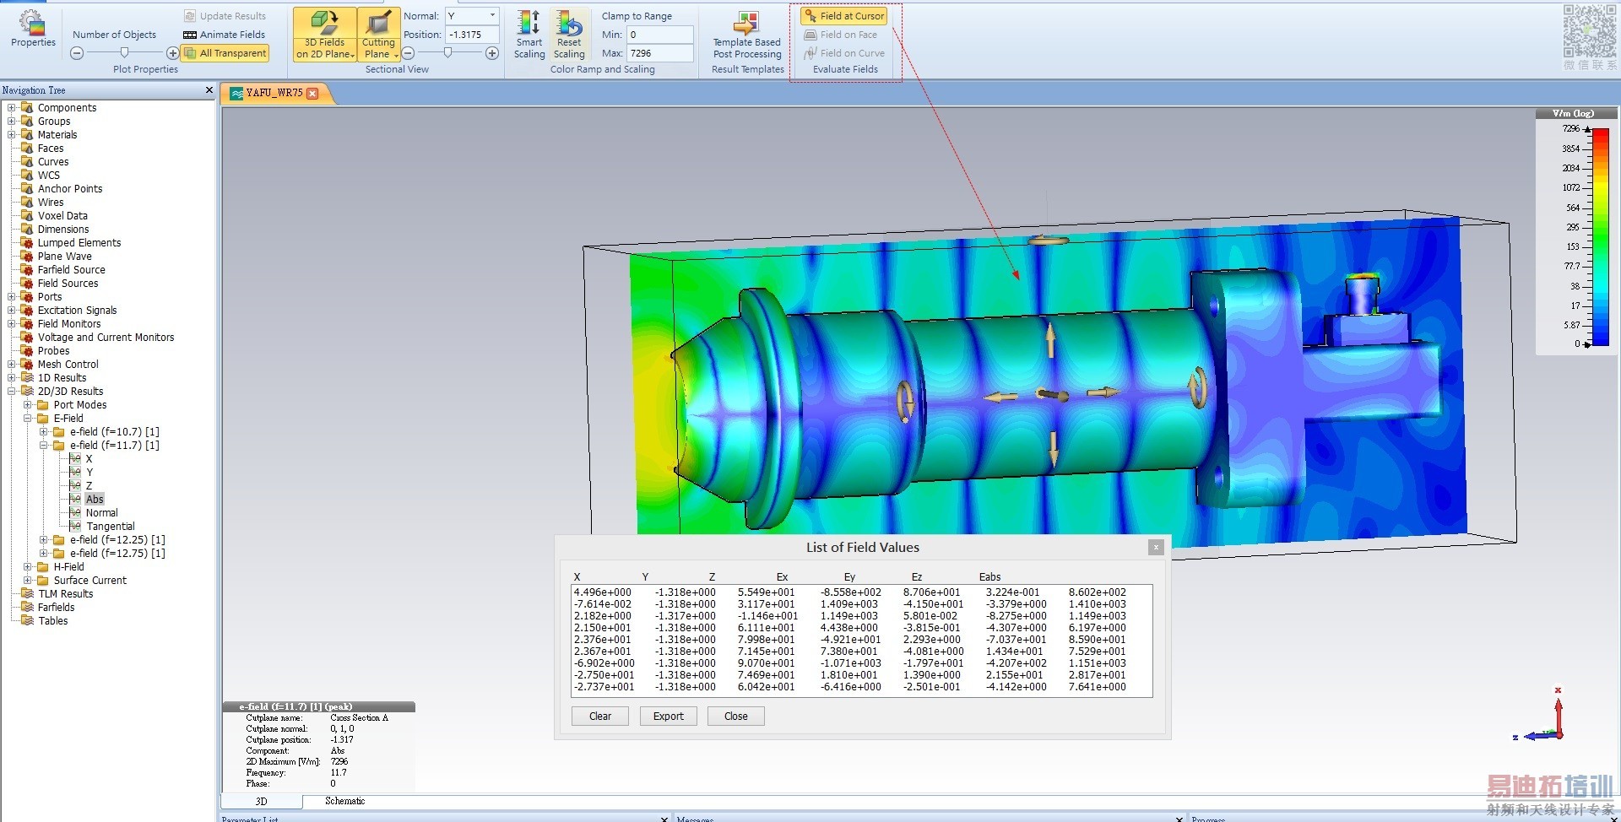Select the Tangential field component
This screenshot has height=822, width=1621.
(x=111, y=527)
